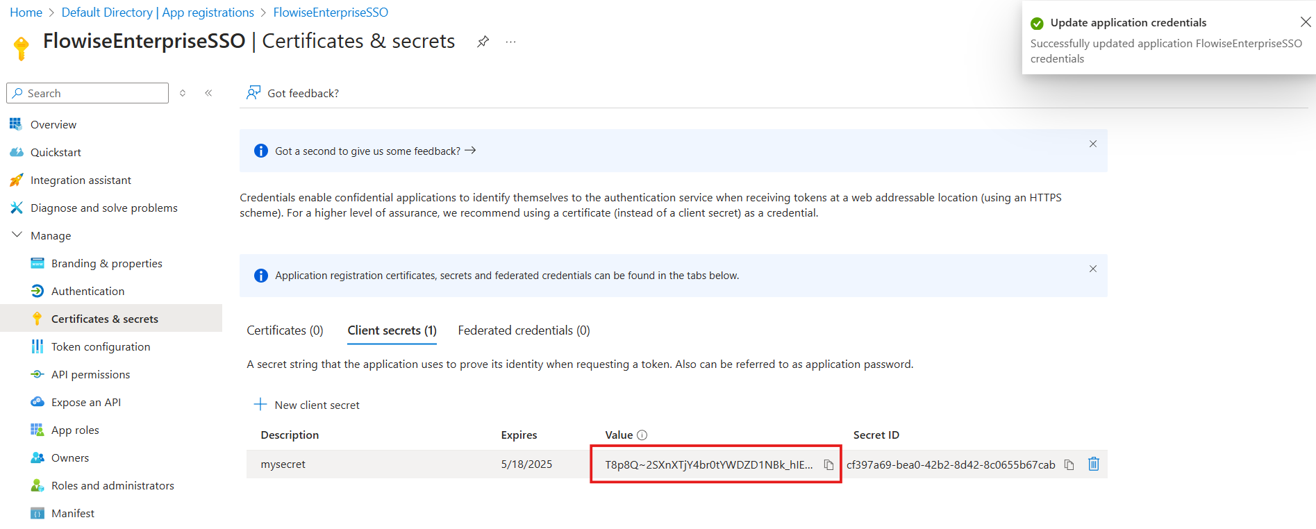Pin the Certificates & secrets page
Viewport: 1316px width, 529px height.
tap(483, 42)
